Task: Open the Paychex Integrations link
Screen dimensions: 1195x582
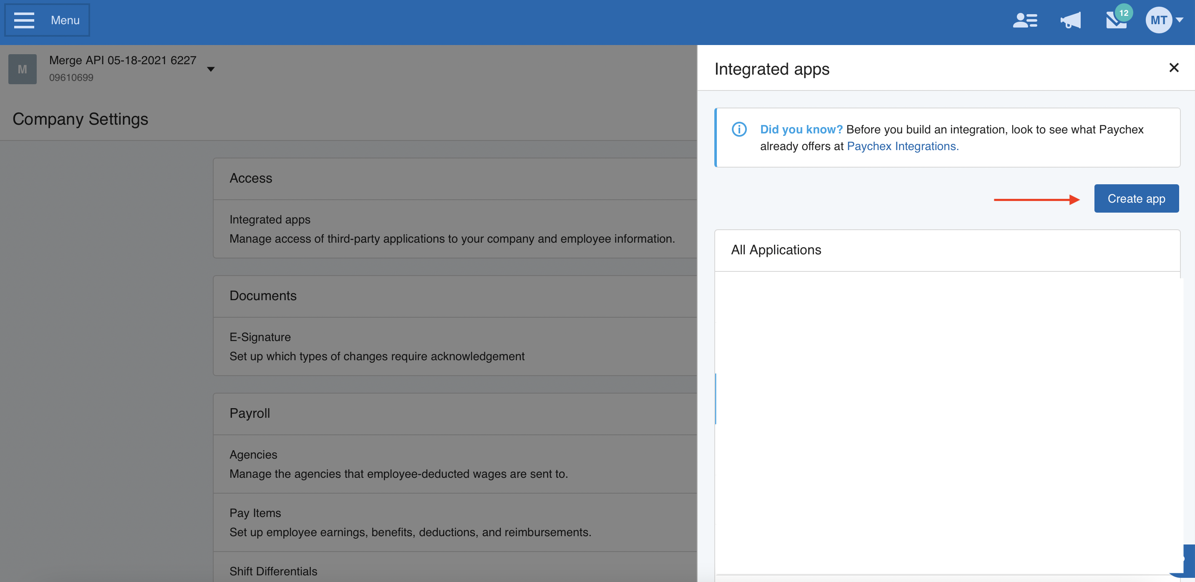Action: (902, 146)
